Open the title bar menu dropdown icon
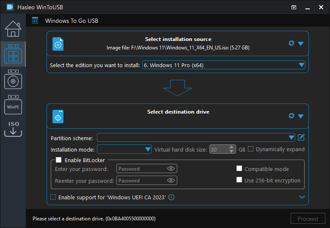Screen dimensions: 330x228 point(294,8)
